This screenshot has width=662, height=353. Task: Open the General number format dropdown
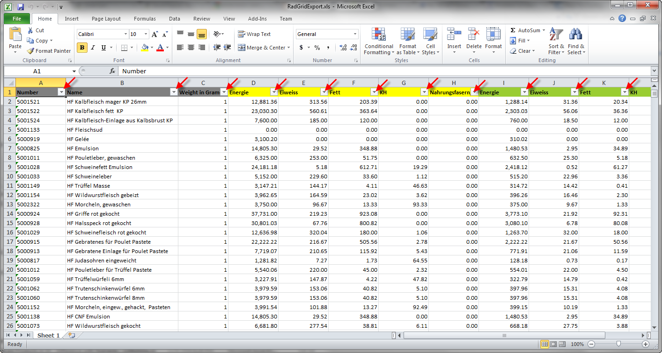click(355, 34)
